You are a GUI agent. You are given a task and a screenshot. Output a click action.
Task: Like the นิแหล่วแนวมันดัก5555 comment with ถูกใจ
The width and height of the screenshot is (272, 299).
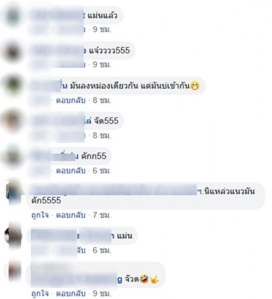click(x=40, y=215)
